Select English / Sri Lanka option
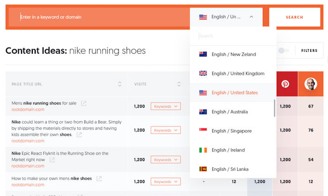 (233, 169)
